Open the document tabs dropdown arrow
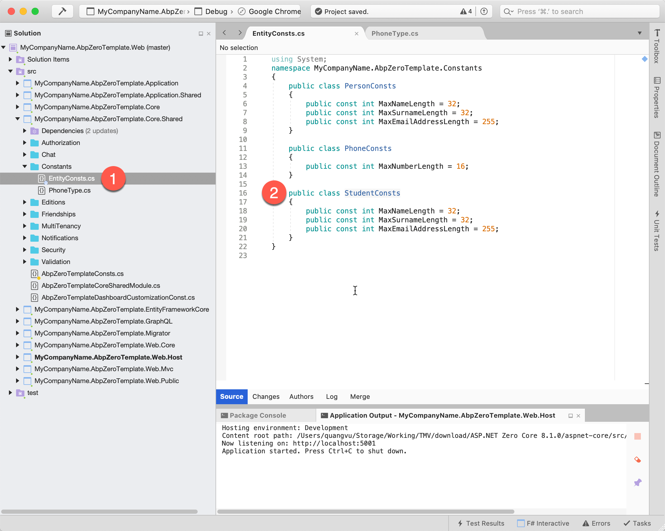The height and width of the screenshot is (531, 665). (x=640, y=33)
